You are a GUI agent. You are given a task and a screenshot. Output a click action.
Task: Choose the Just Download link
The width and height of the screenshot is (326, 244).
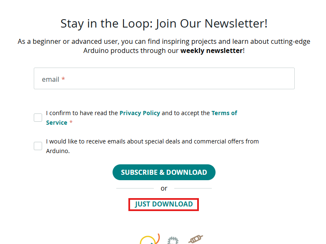[164, 204]
